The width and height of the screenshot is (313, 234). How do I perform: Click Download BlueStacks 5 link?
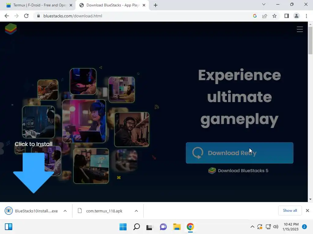(238, 171)
